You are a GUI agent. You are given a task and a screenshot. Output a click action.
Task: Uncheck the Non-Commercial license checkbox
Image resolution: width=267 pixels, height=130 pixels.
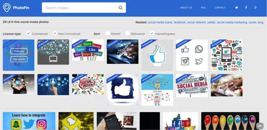click(x=55, y=33)
